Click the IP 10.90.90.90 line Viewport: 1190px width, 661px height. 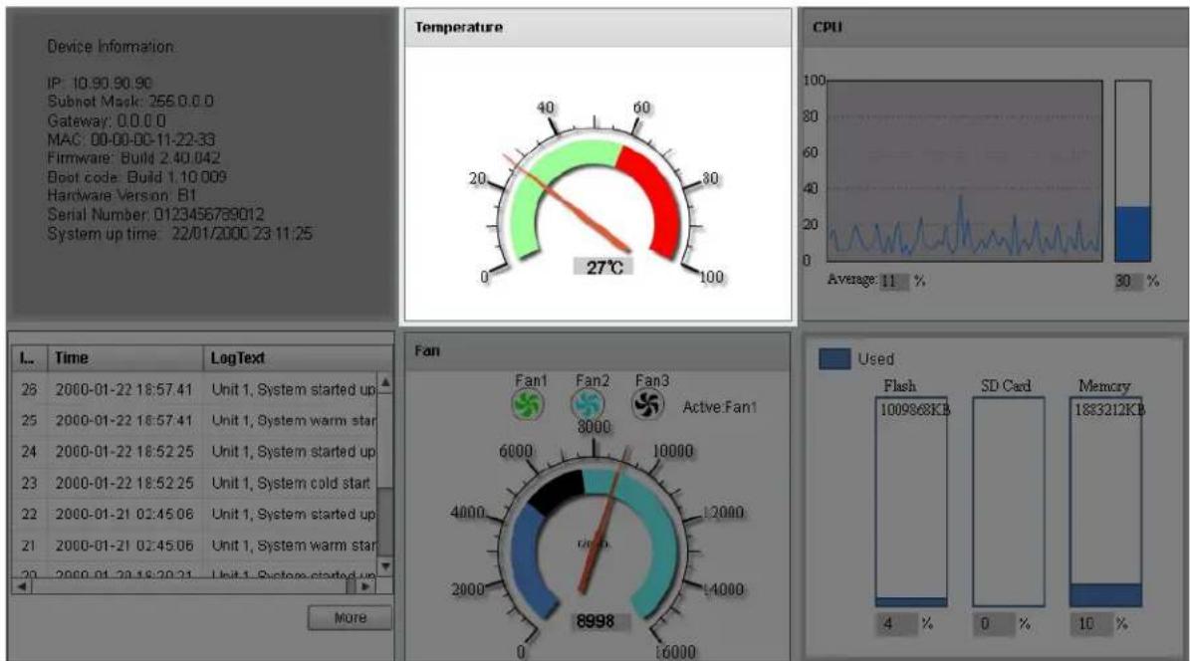[x=100, y=83]
